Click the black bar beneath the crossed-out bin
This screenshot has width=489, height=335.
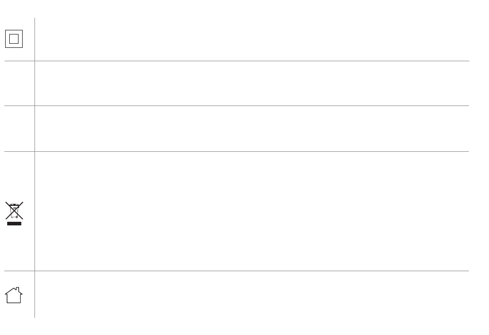click(x=14, y=223)
